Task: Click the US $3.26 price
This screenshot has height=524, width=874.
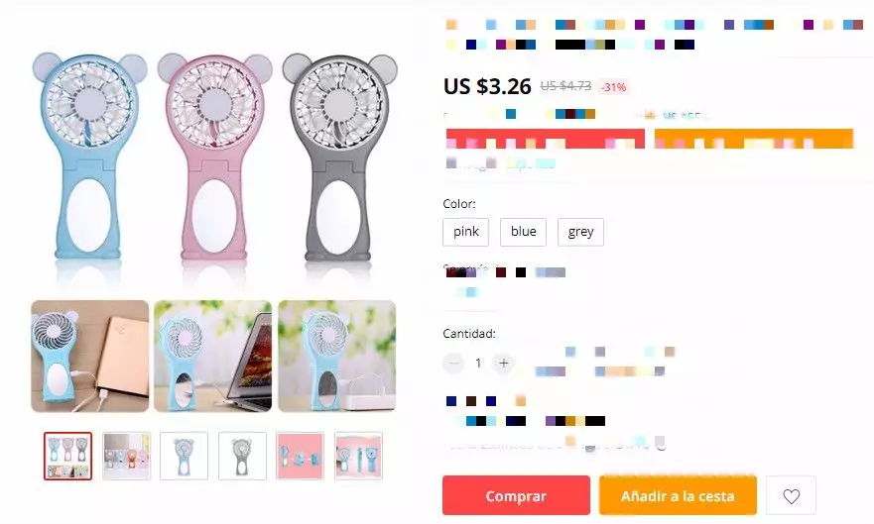Action: tap(487, 86)
